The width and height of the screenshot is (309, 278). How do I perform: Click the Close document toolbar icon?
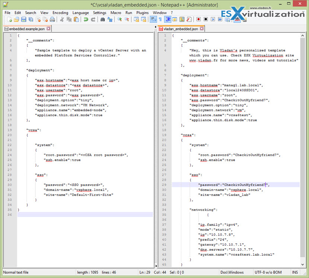38,19
